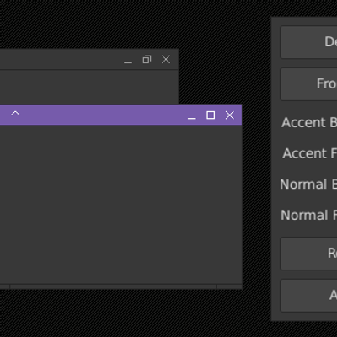The image size is (337, 337).
Task: Click the up-chevron icon in the purple titlebar
Action: [15, 114]
